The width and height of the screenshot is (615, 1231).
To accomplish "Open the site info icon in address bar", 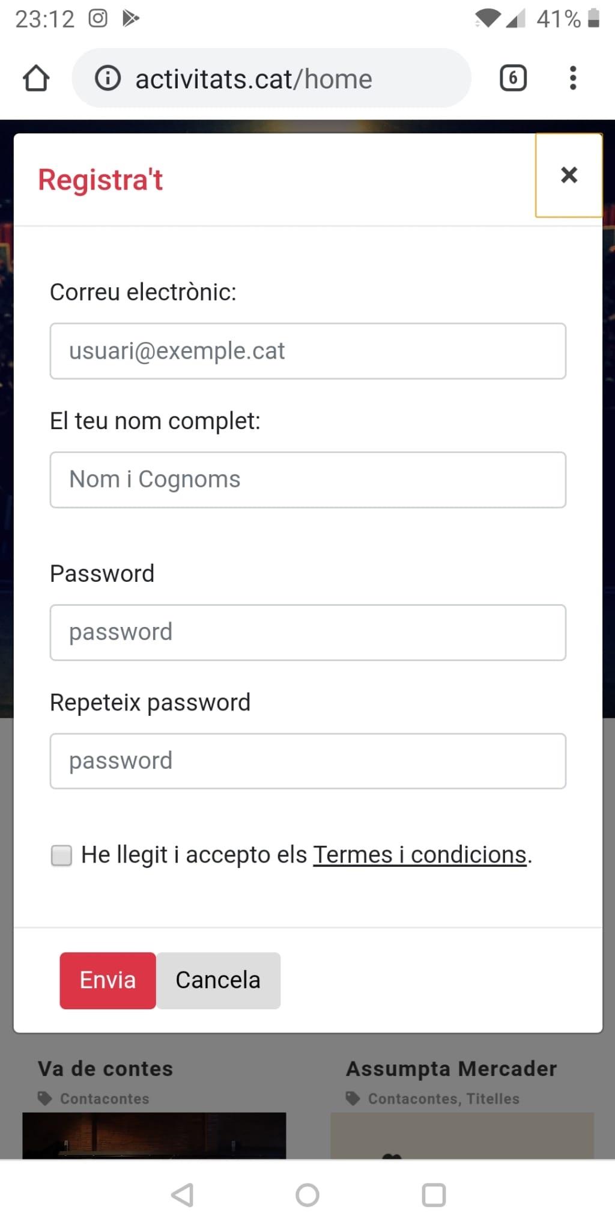I will (x=108, y=78).
